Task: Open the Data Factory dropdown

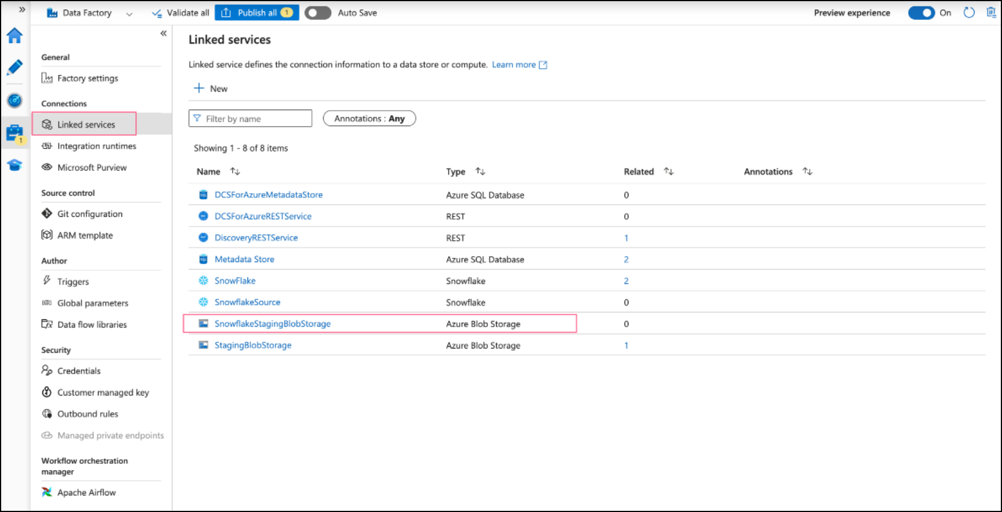Action: 129,14
